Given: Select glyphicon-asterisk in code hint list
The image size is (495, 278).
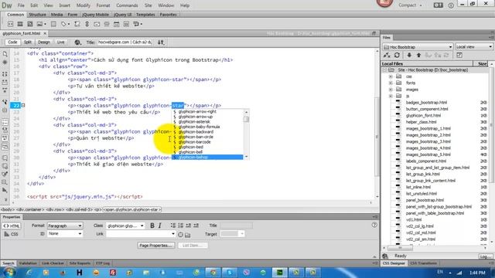Looking at the screenshot, I should [207, 122].
